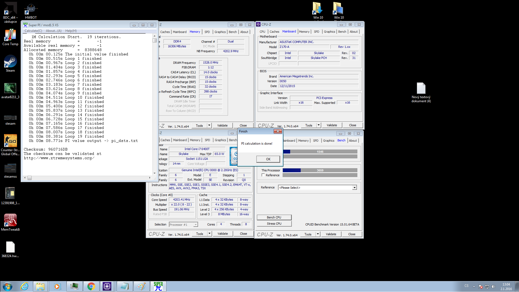The width and height of the screenshot is (519, 292).
Task: Expand the Reference Please Select dropdown
Action: coord(354,188)
